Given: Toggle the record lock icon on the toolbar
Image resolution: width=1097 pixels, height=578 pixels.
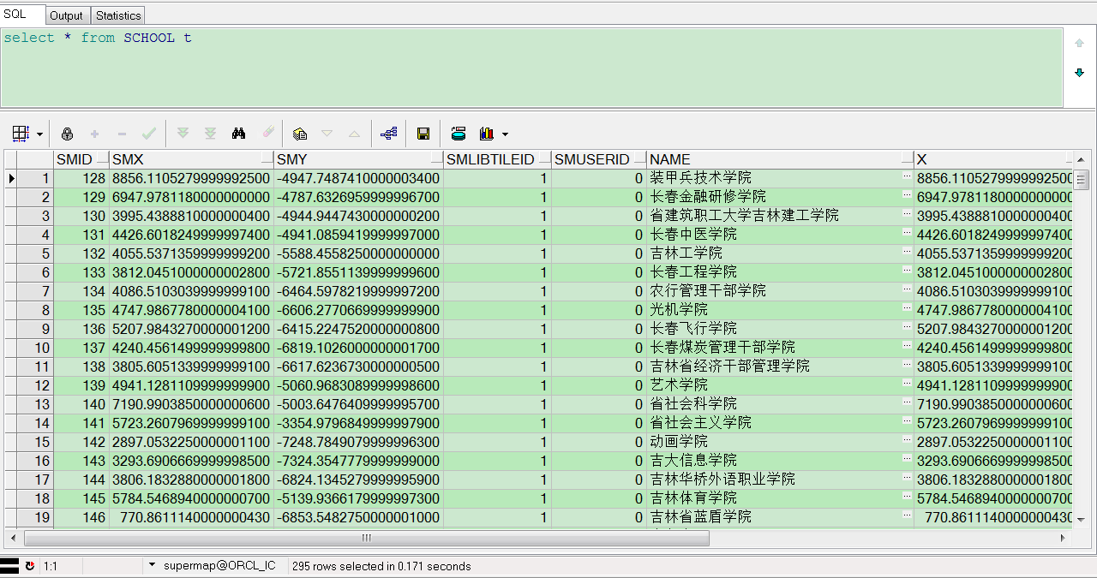Looking at the screenshot, I should point(67,134).
